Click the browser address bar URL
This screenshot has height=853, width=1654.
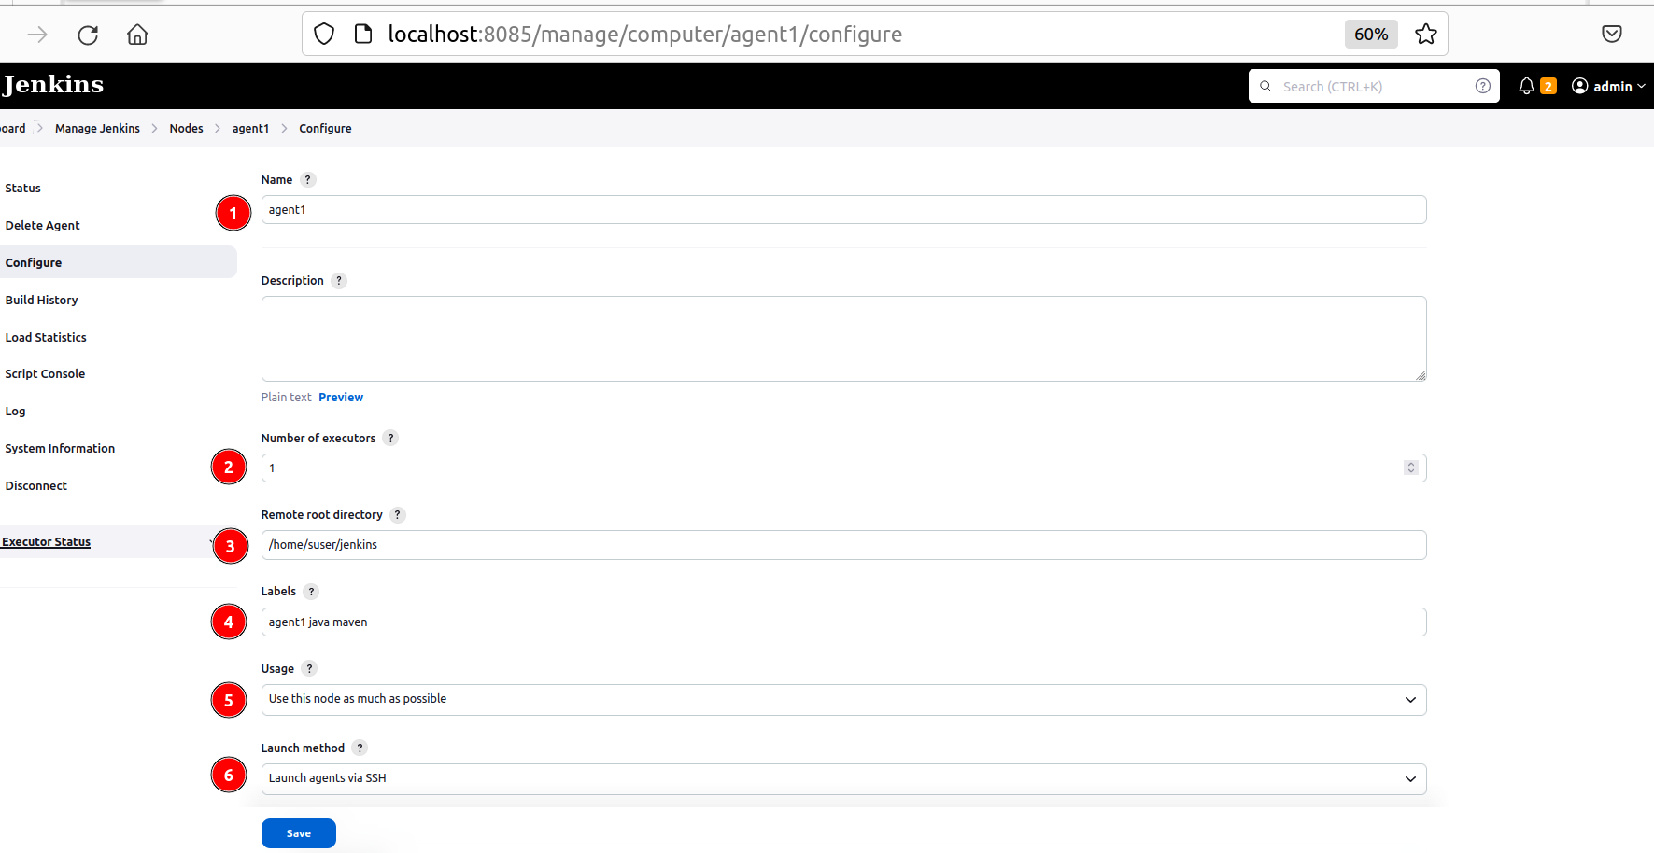coord(645,35)
